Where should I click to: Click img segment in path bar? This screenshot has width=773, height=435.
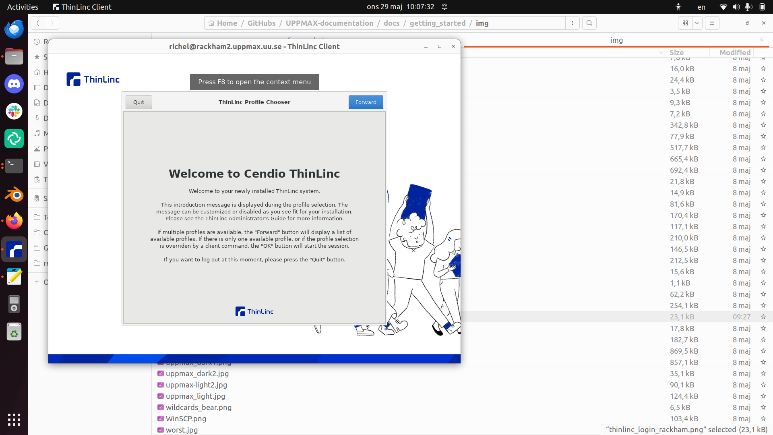482,23
